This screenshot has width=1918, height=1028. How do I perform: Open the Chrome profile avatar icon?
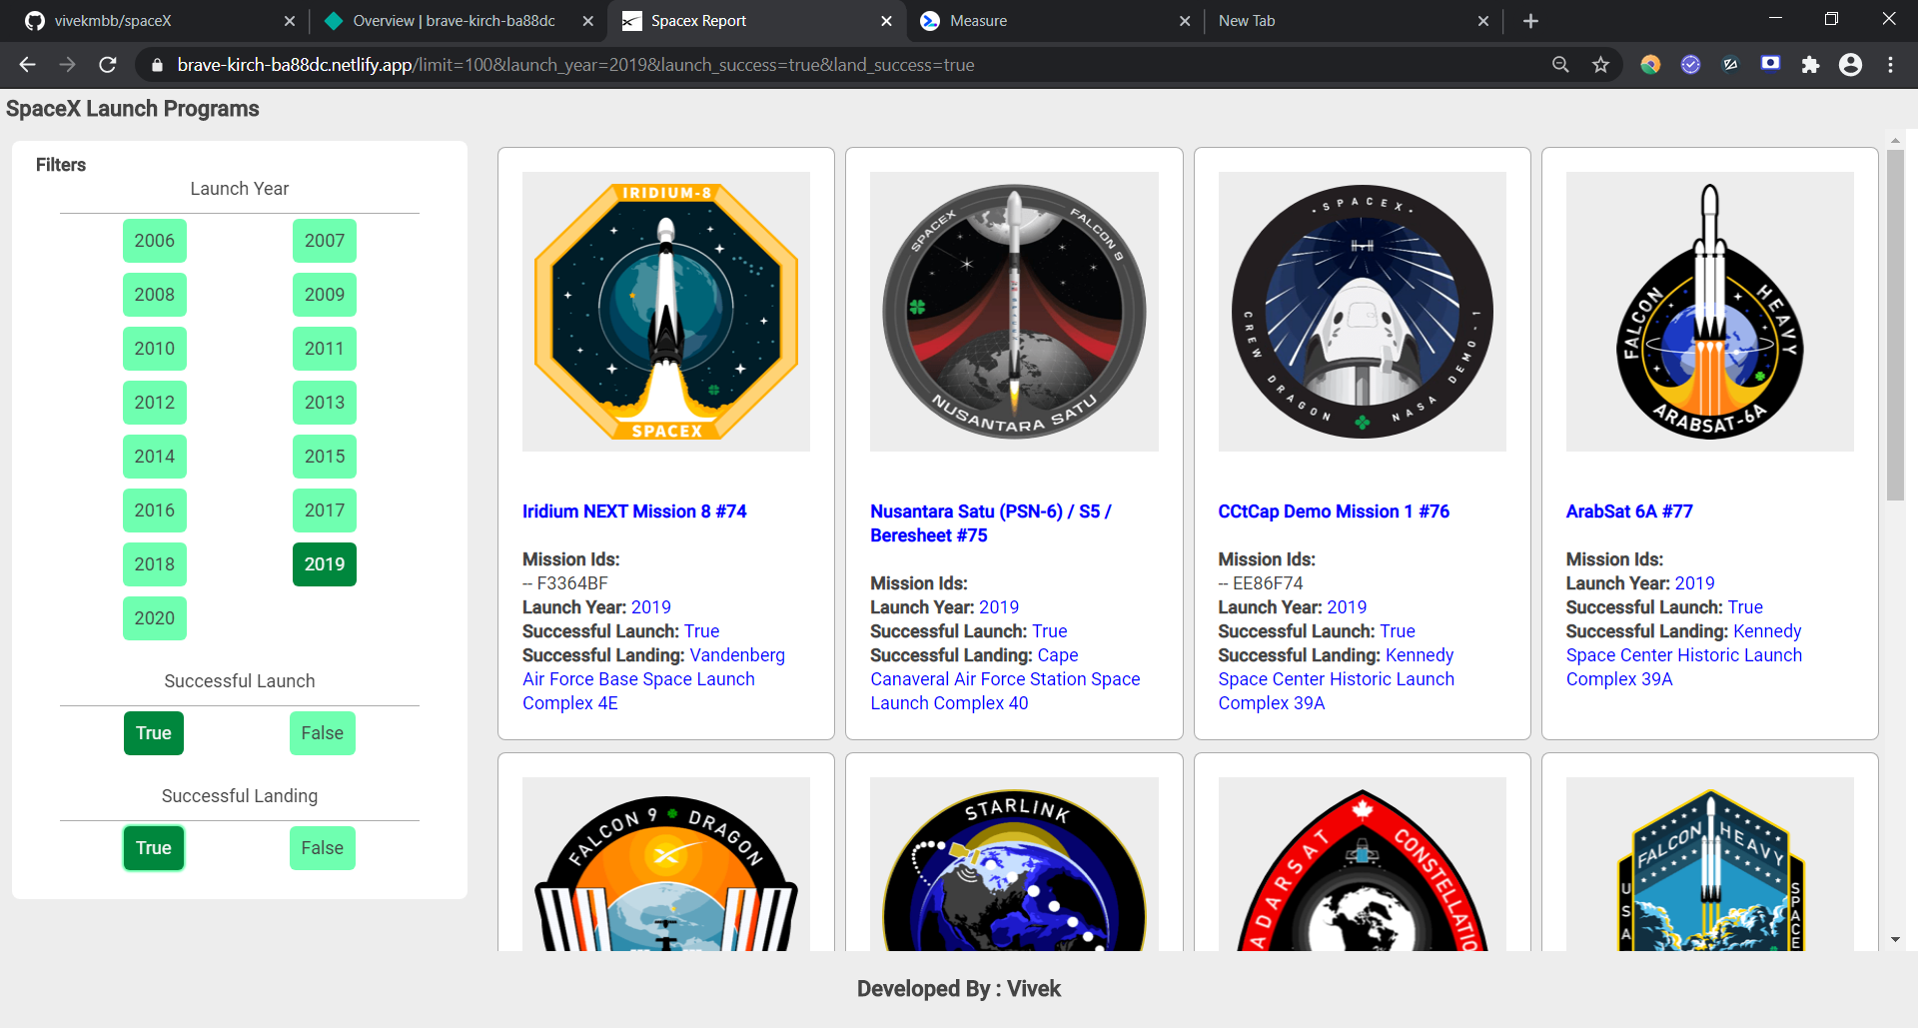click(x=1850, y=65)
